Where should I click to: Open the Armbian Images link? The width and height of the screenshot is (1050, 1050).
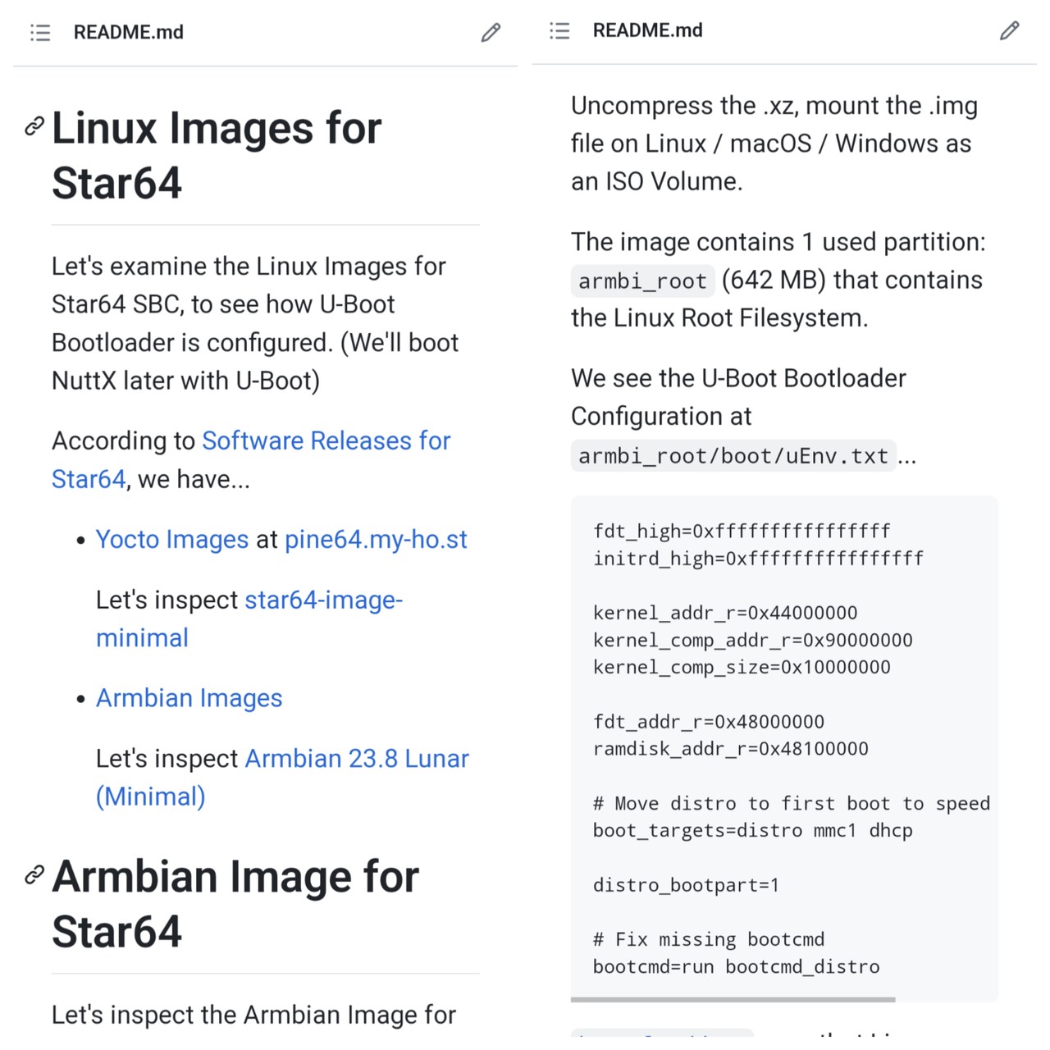click(189, 698)
